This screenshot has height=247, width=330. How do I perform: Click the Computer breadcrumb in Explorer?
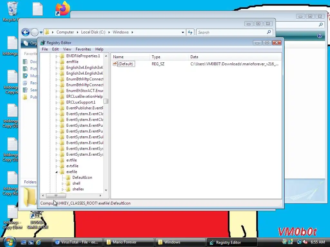tap(65, 32)
